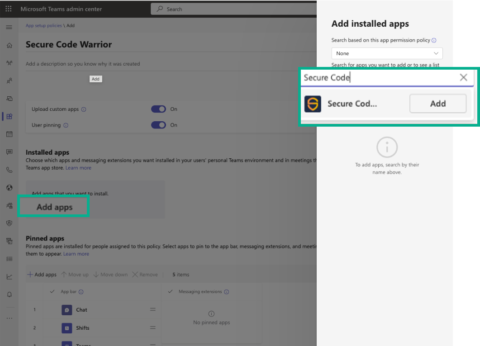Image resolution: width=480 pixels, height=346 pixels.
Task: Open the Voice phone icon in sidebar
Action: [10, 170]
